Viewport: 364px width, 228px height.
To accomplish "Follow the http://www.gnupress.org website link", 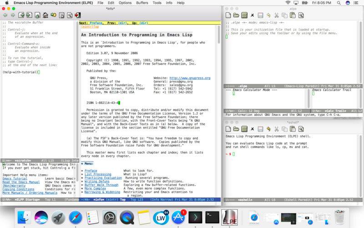I will pyautogui.click(x=190, y=78).
